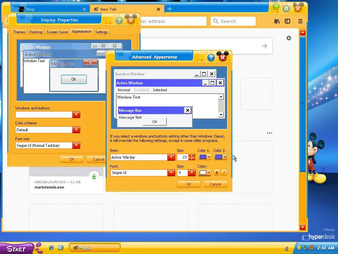This screenshot has height=254, width=338.
Task: Click down arrow on browser scrollbar
Action: [303, 227]
